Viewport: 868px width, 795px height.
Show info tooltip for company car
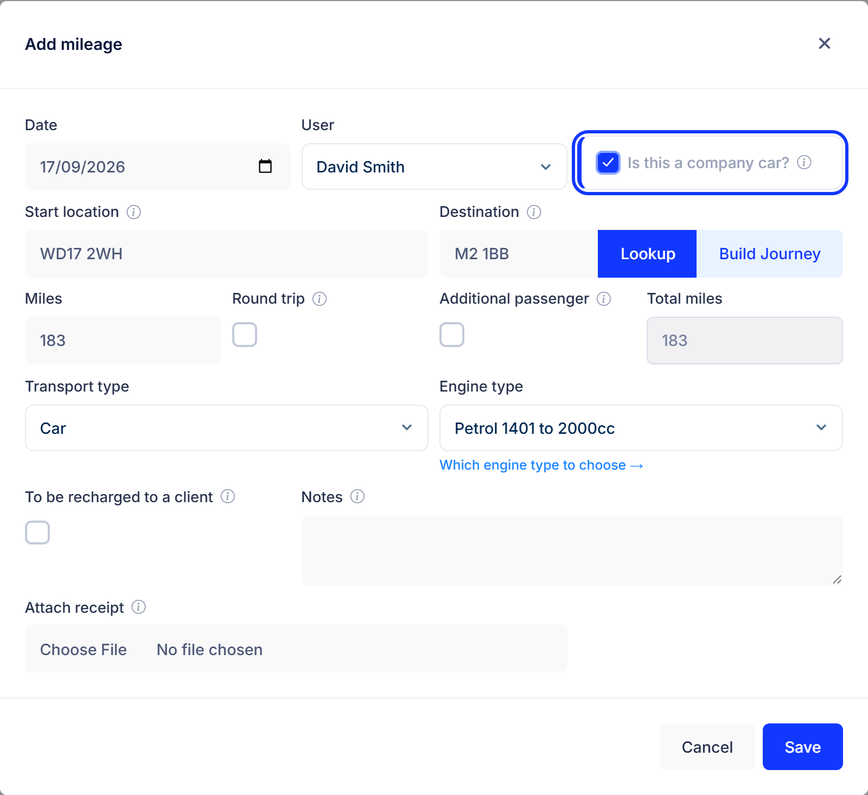(x=804, y=162)
